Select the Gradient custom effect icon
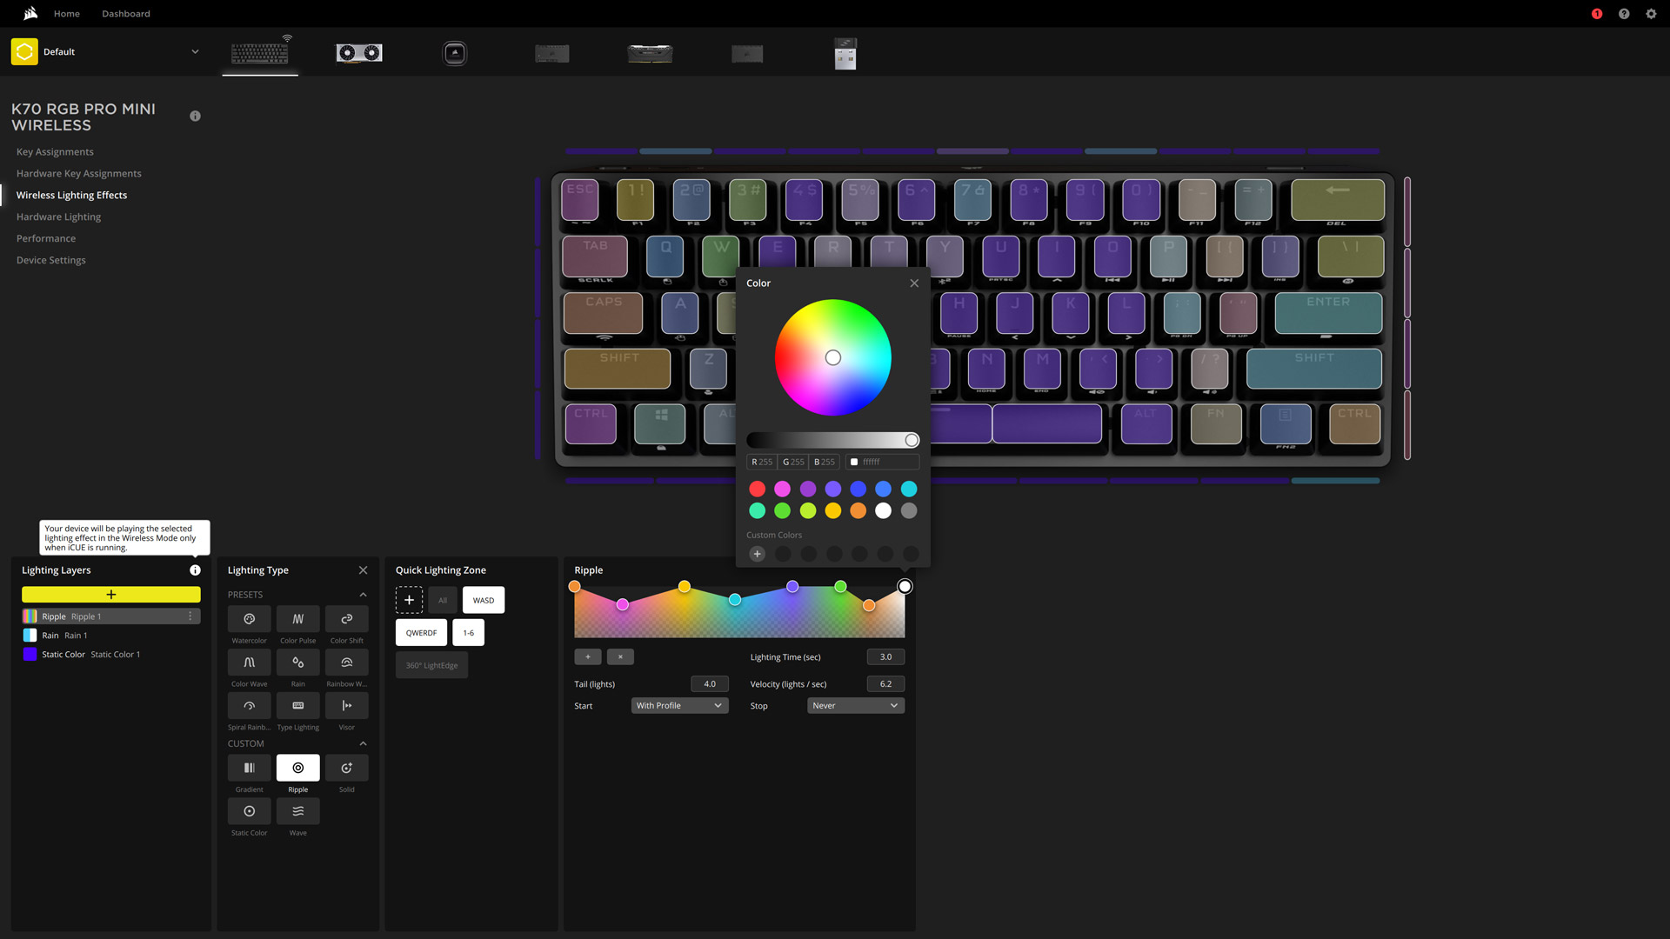Image resolution: width=1670 pixels, height=939 pixels. click(x=249, y=768)
